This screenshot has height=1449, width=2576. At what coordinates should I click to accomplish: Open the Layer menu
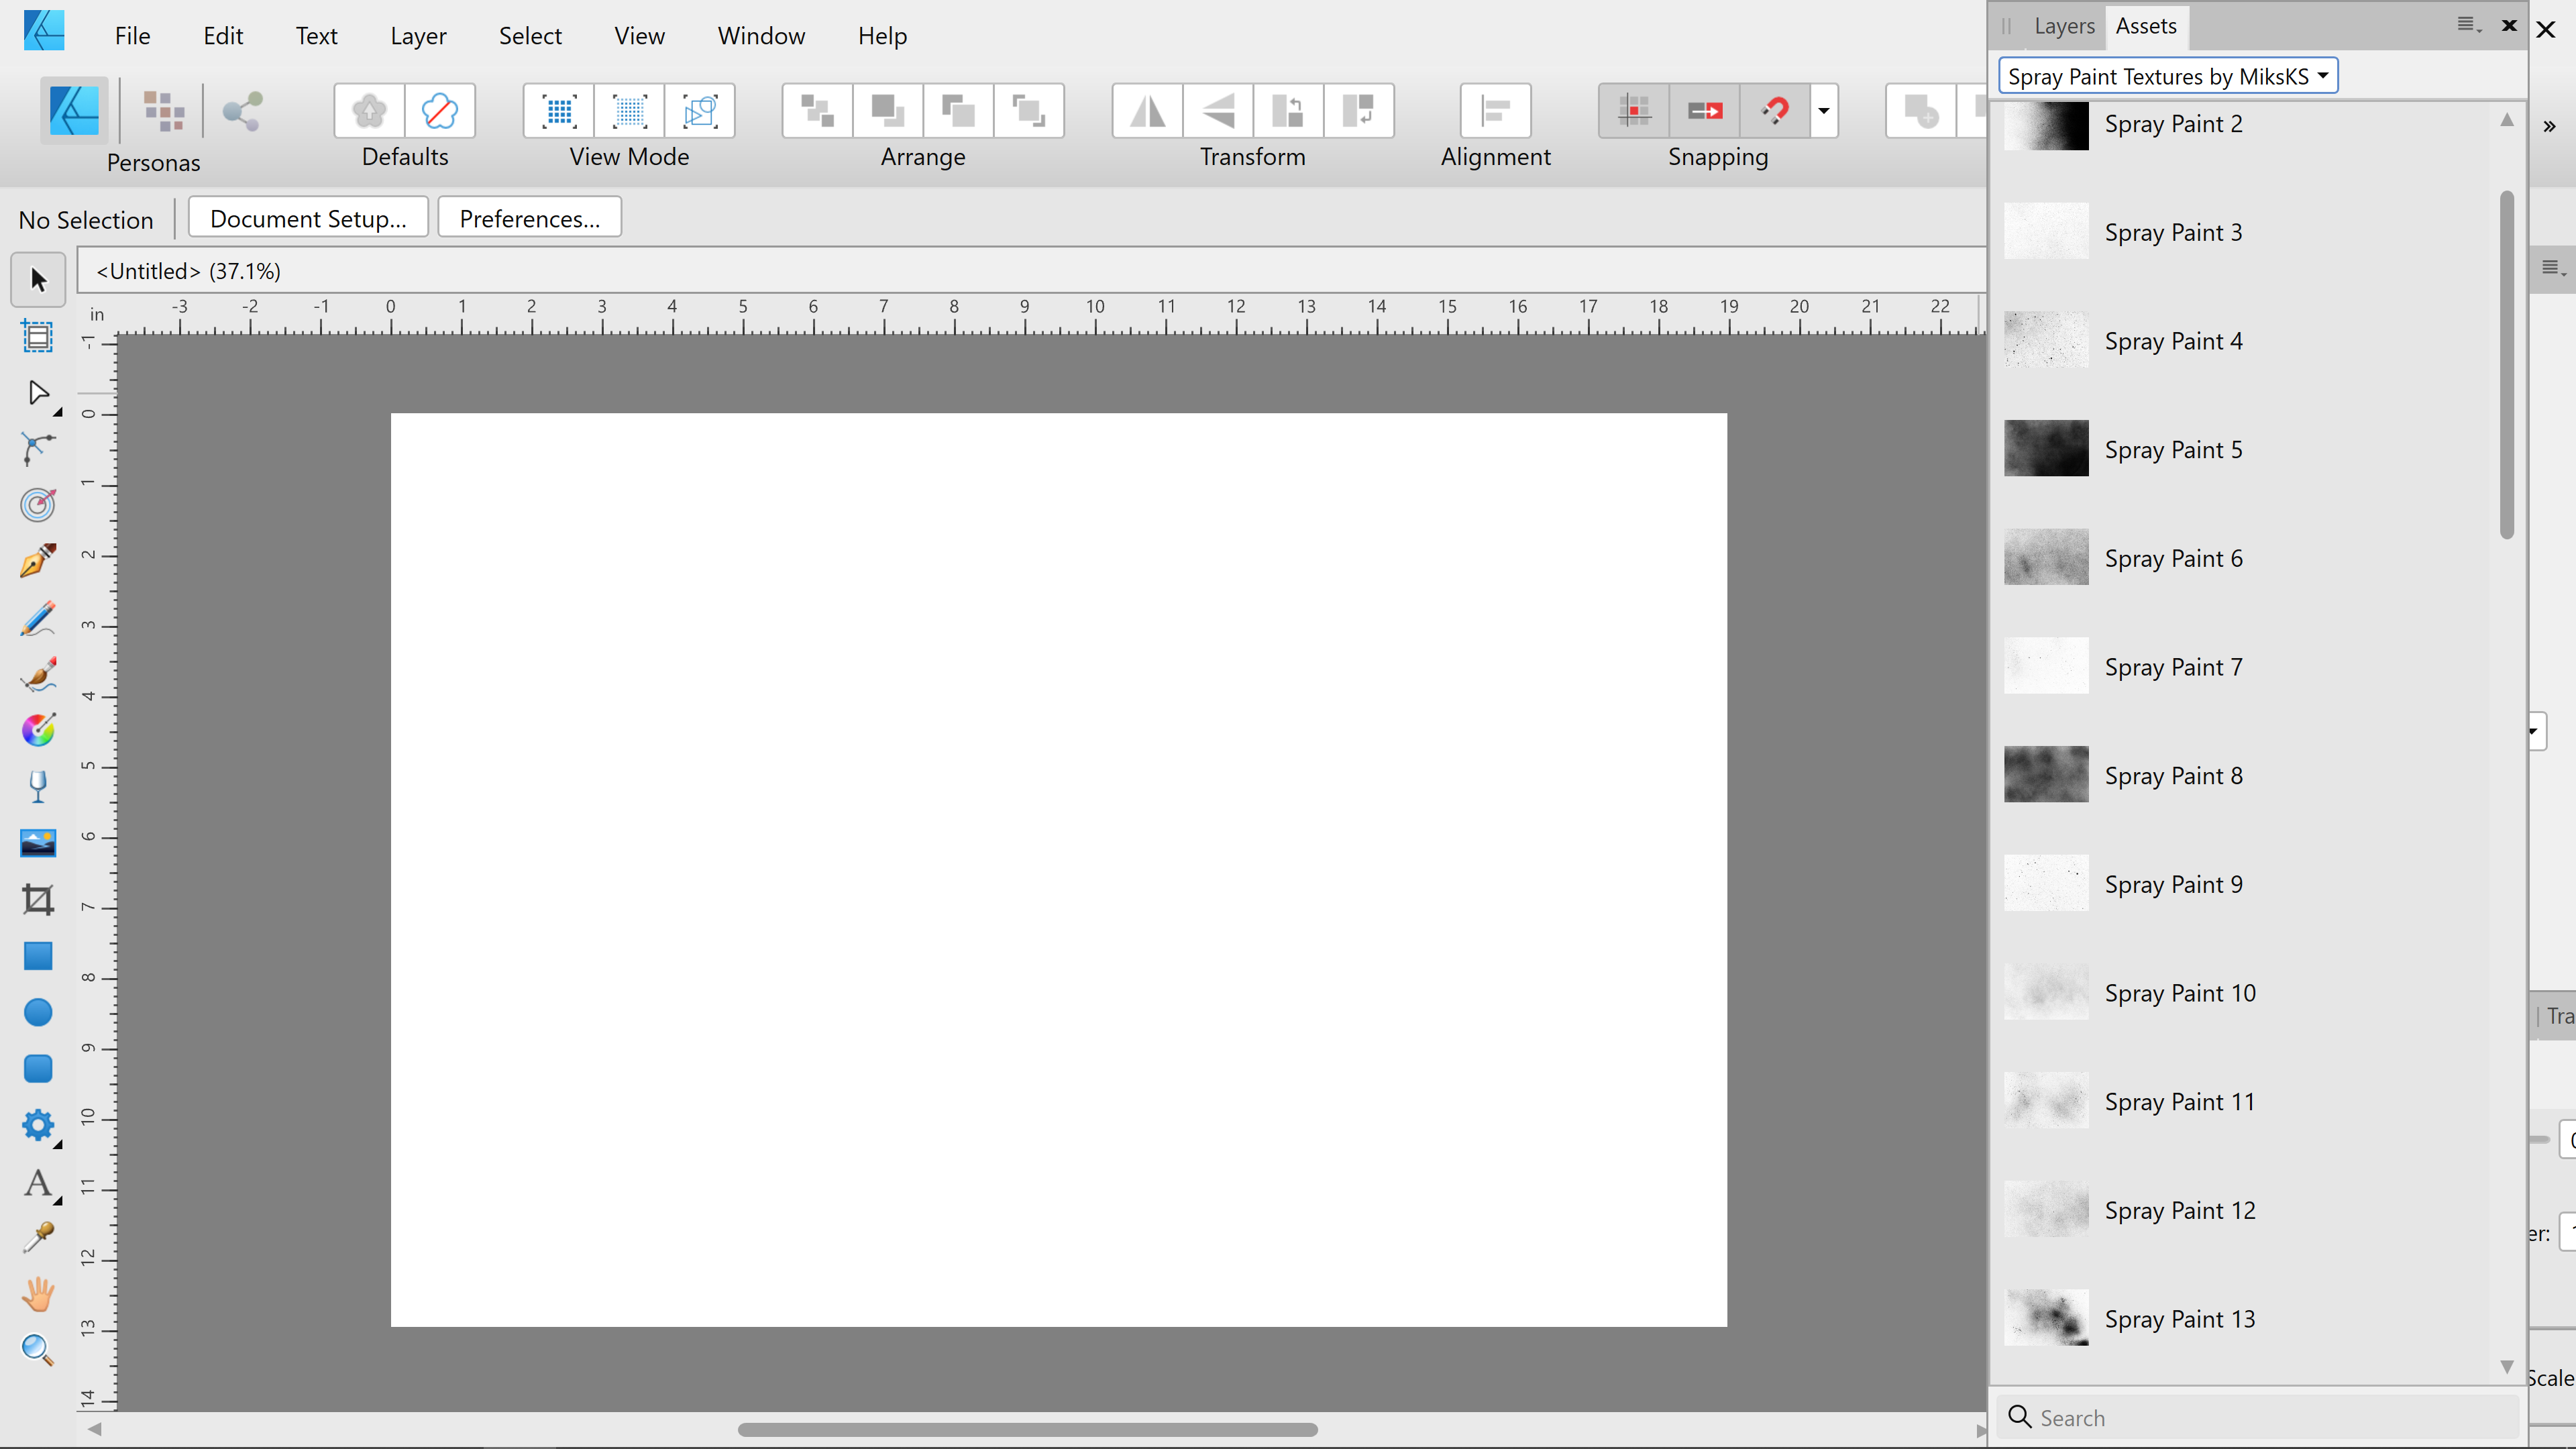(418, 36)
